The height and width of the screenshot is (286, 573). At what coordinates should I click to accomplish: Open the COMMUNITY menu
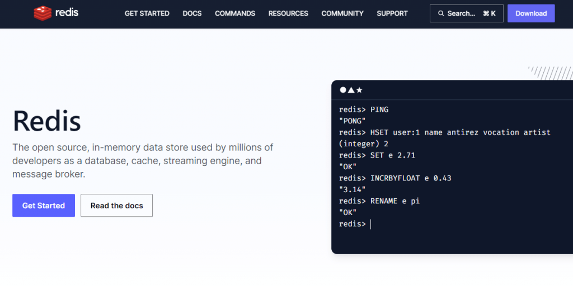(x=342, y=13)
